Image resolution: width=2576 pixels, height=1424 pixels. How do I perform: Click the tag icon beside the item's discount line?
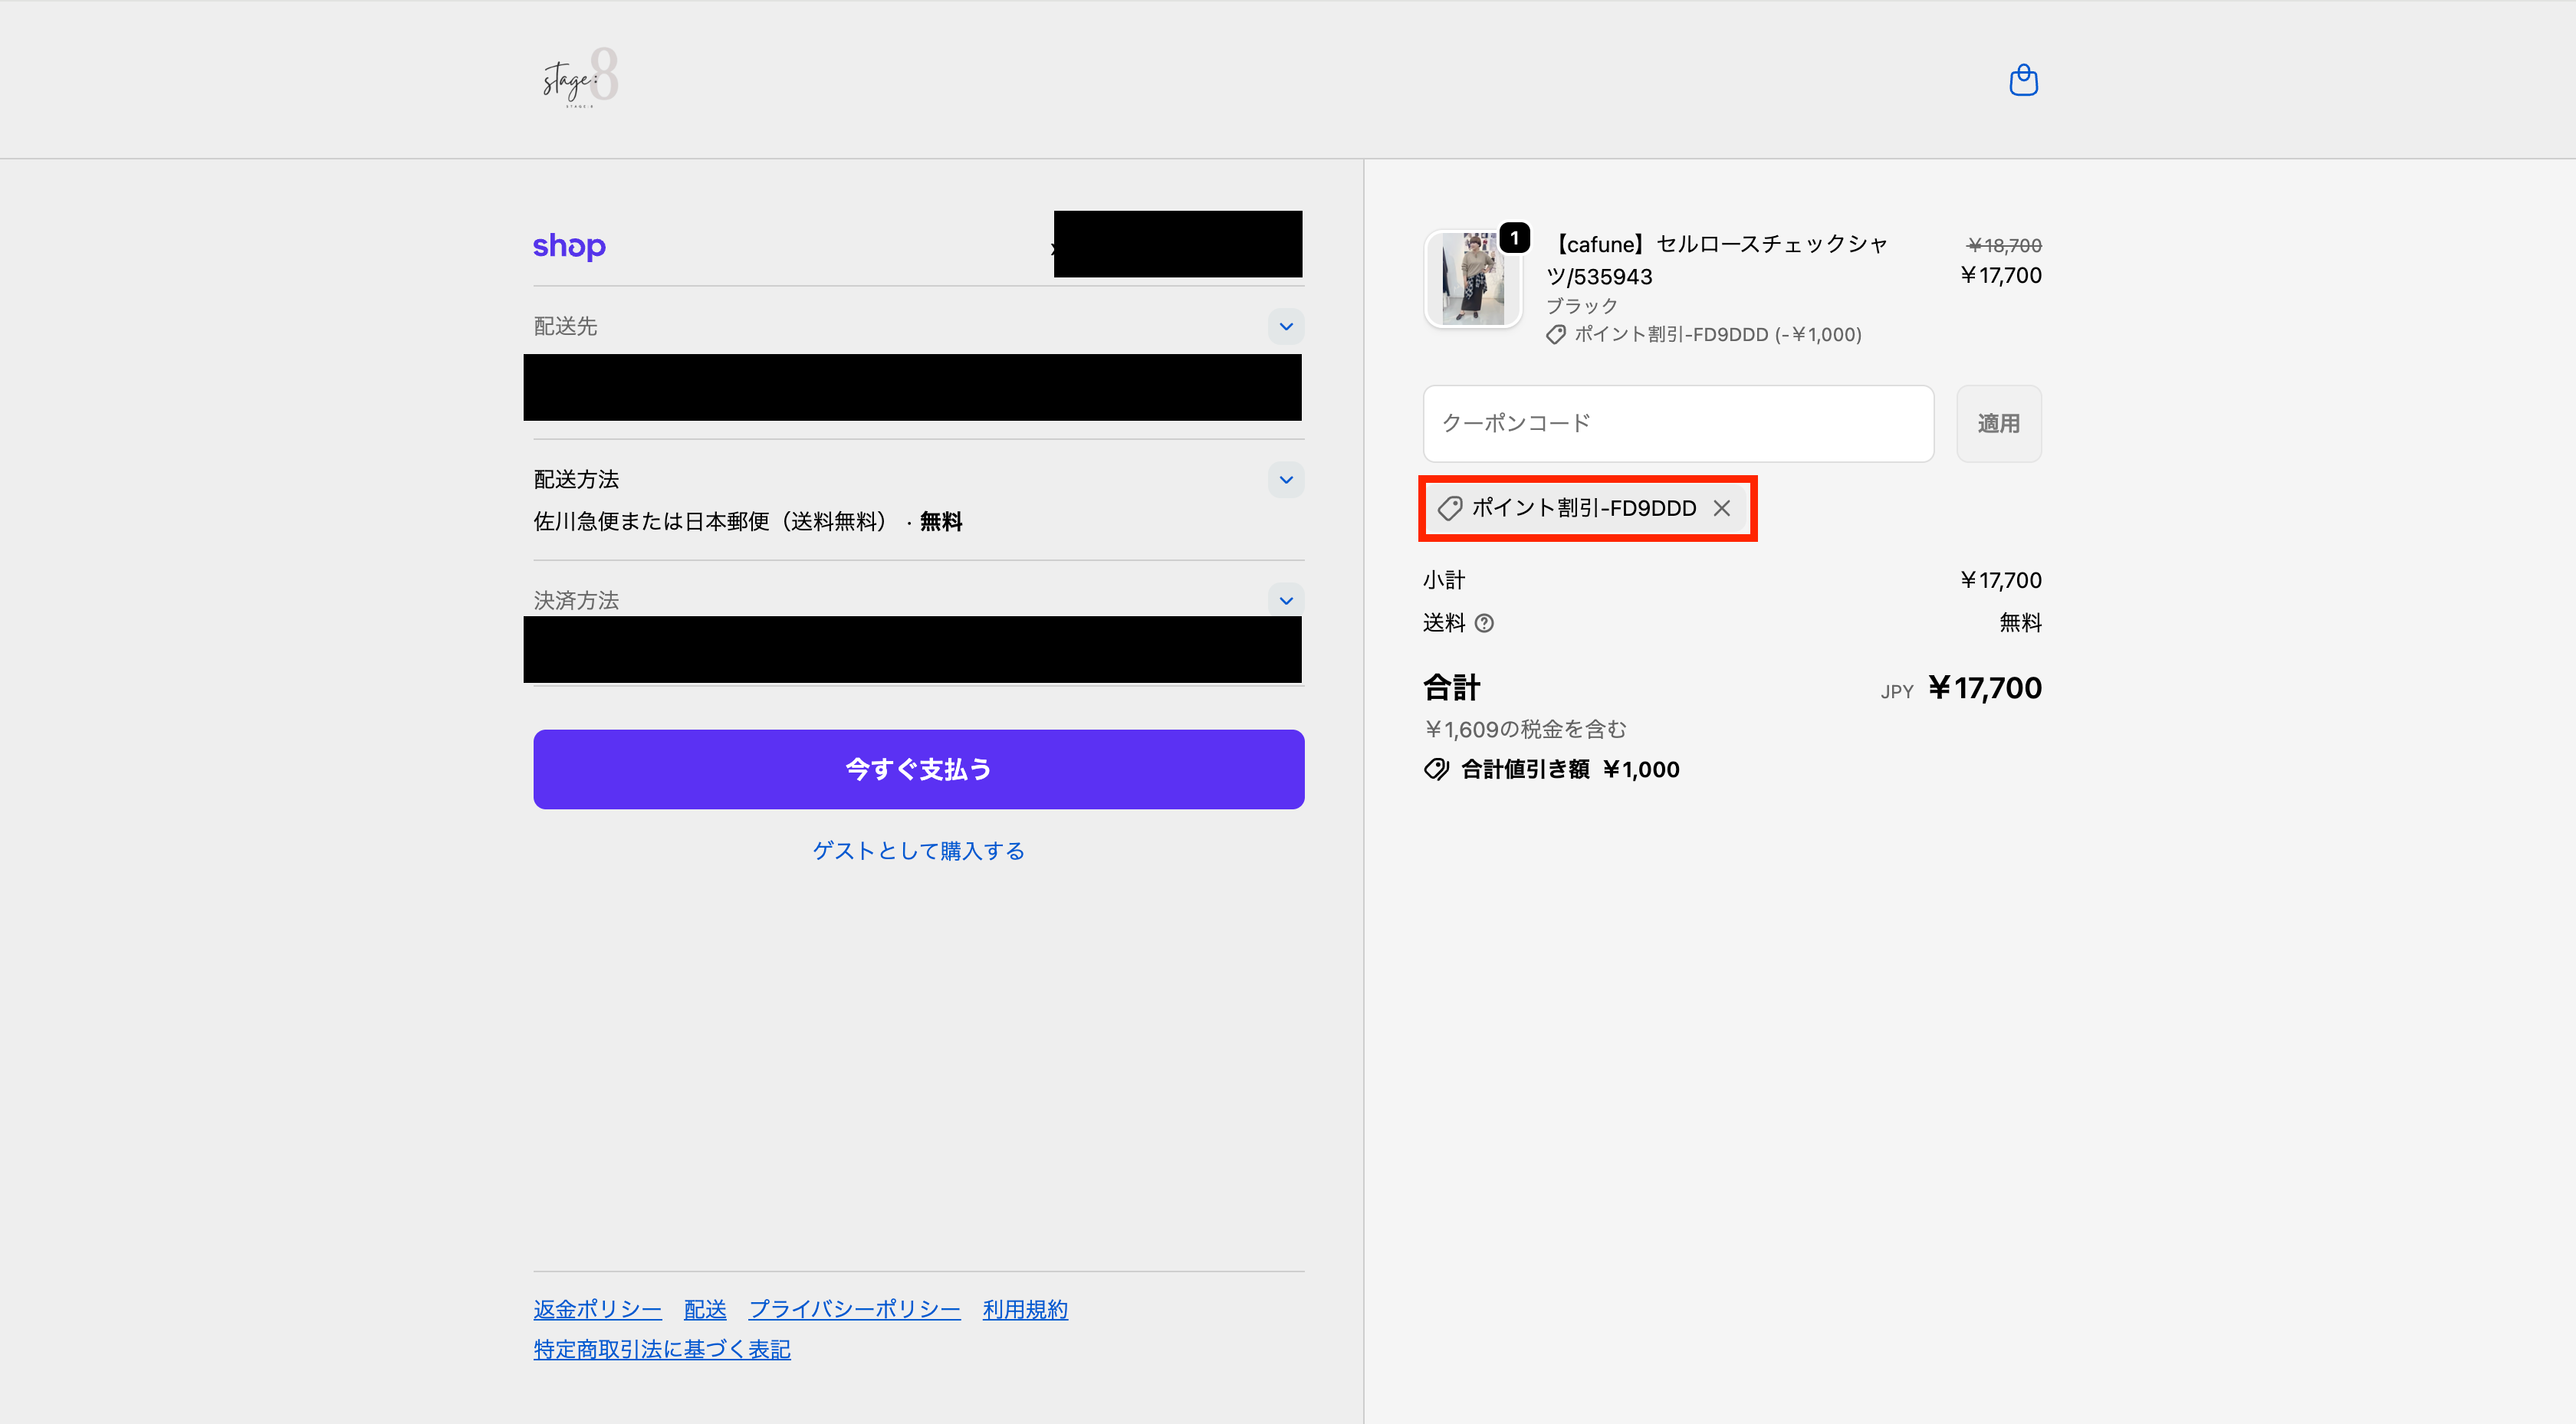tap(1556, 335)
